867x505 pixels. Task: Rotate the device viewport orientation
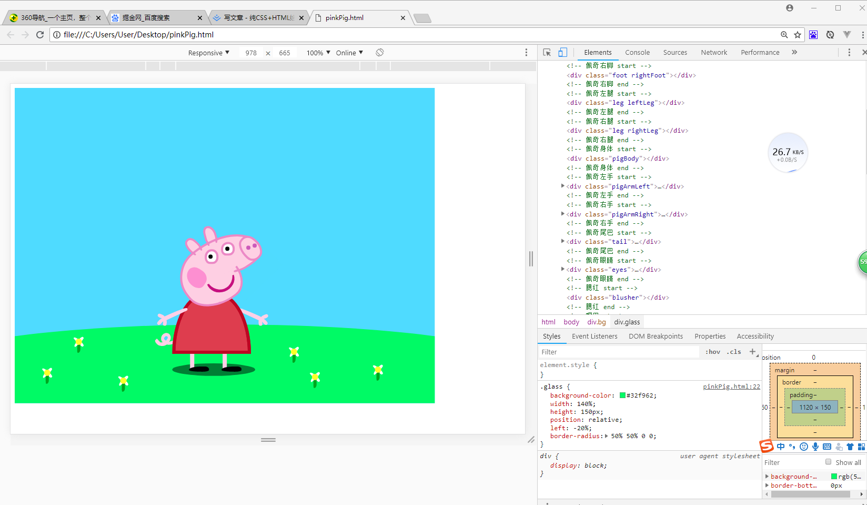tap(380, 53)
